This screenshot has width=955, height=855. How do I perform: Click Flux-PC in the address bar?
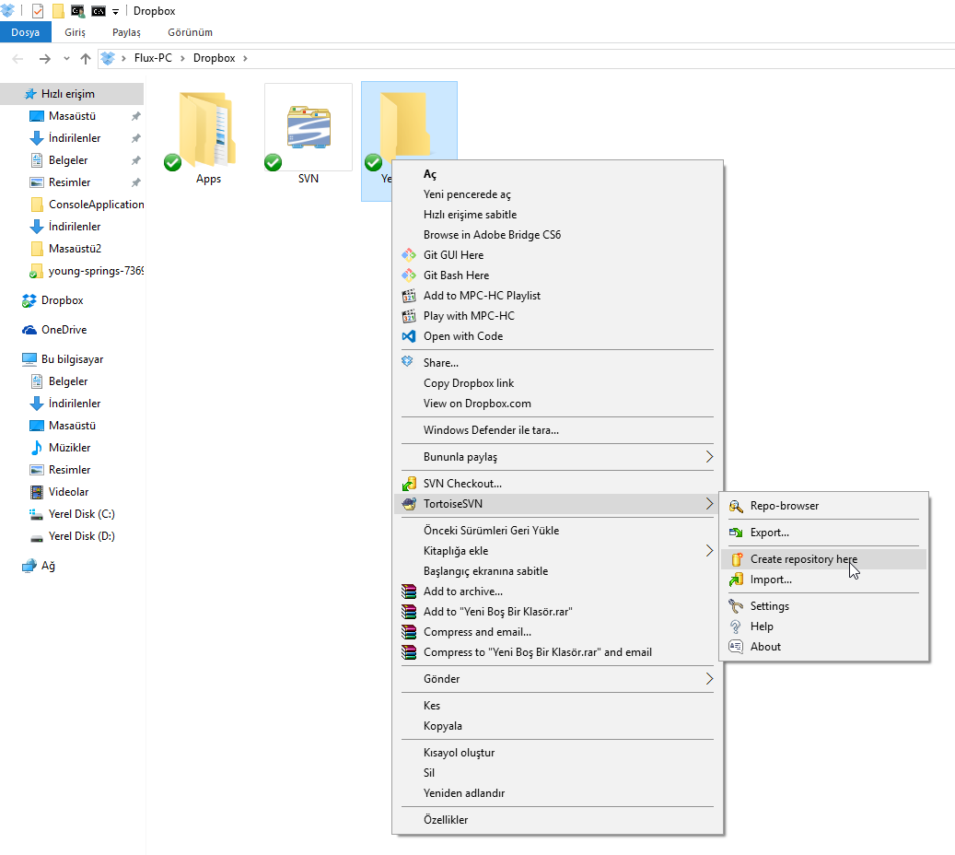(x=153, y=58)
